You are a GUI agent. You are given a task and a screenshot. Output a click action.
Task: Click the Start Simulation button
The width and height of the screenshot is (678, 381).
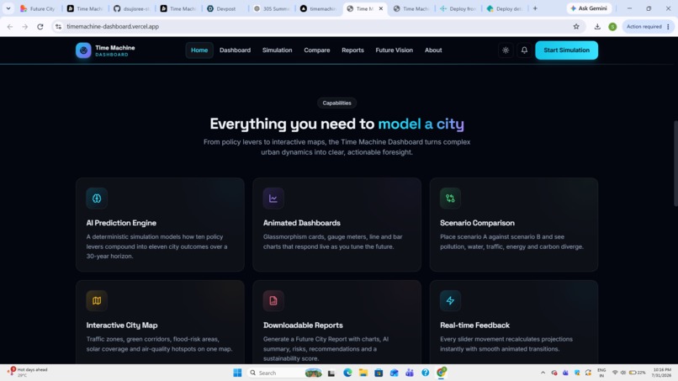coord(566,50)
